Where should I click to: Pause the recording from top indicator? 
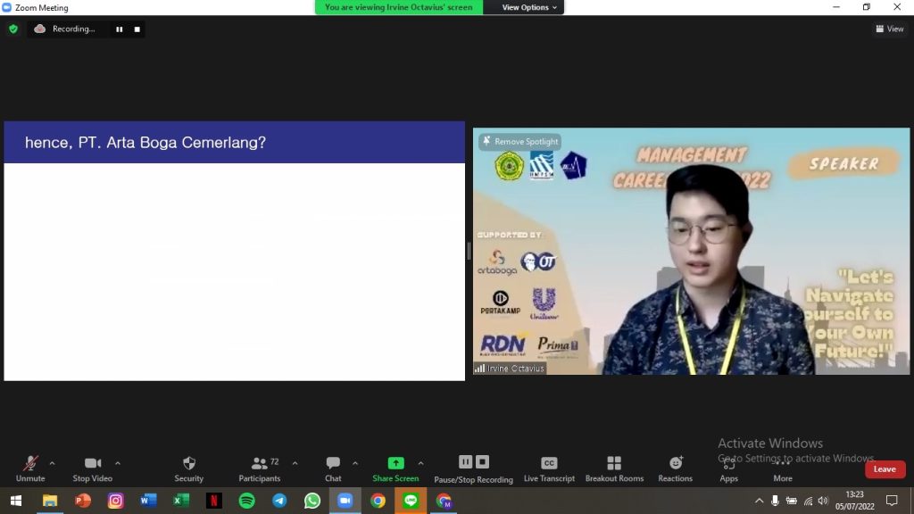[119, 29]
